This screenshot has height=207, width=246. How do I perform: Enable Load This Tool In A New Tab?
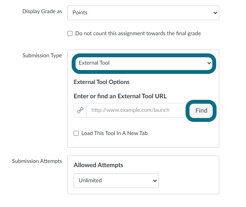click(x=76, y=133)
